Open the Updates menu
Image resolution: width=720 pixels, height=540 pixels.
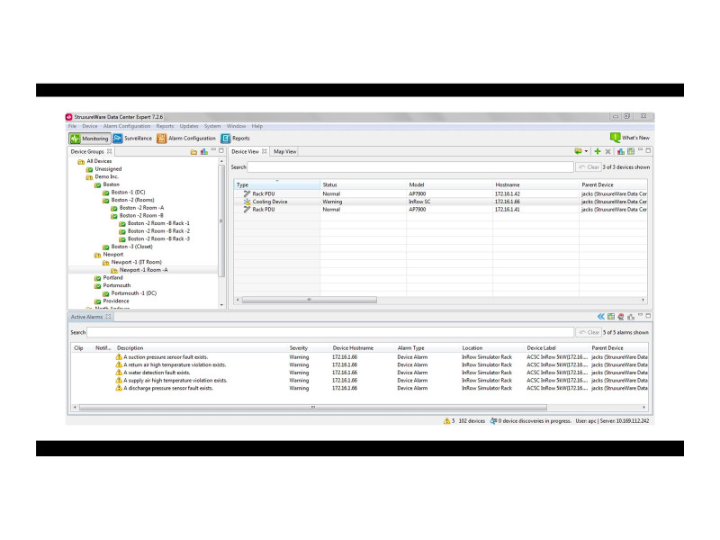(189, 126)
